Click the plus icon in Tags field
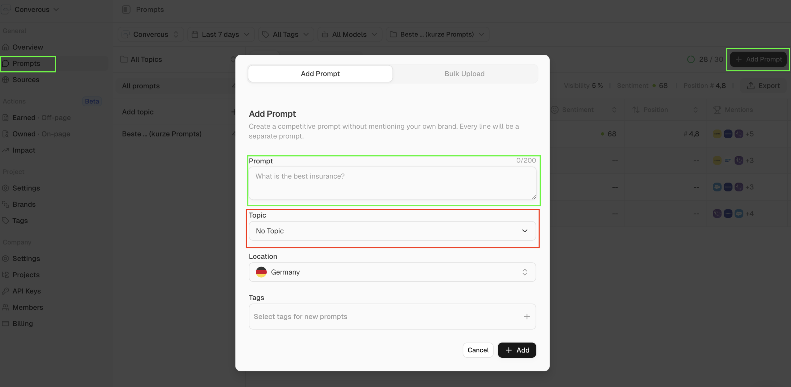This screenshot has width=791, height=387. (x=527, y=317)
